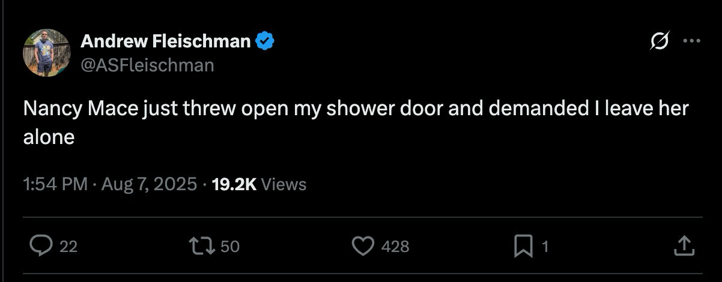722x282 pixels.
Task: Click the word "Views" label
Action: click(x=284, y=184)
